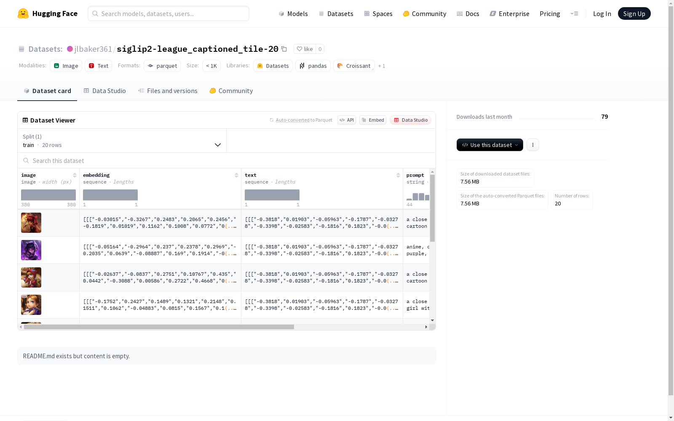This screenshot has height=421, width=674.
Task: Open the first row's image thumbnail
Action: [31, 223]
